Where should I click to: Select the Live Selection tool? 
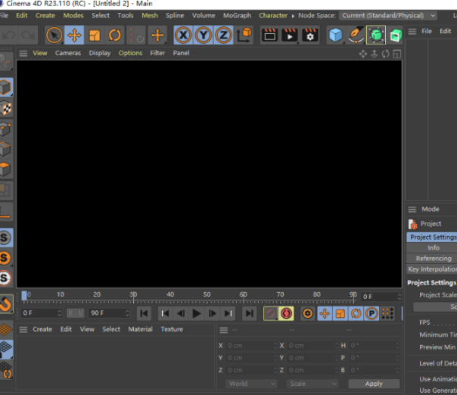click(x=54, y=36)
